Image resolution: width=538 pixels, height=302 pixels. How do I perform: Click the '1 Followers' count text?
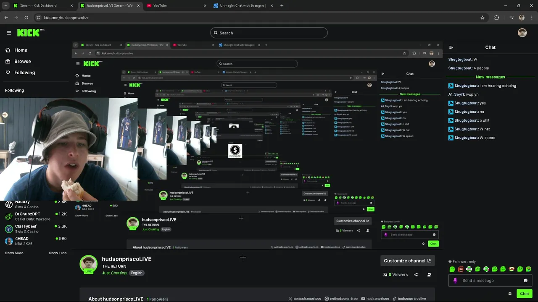coord(158,299)
